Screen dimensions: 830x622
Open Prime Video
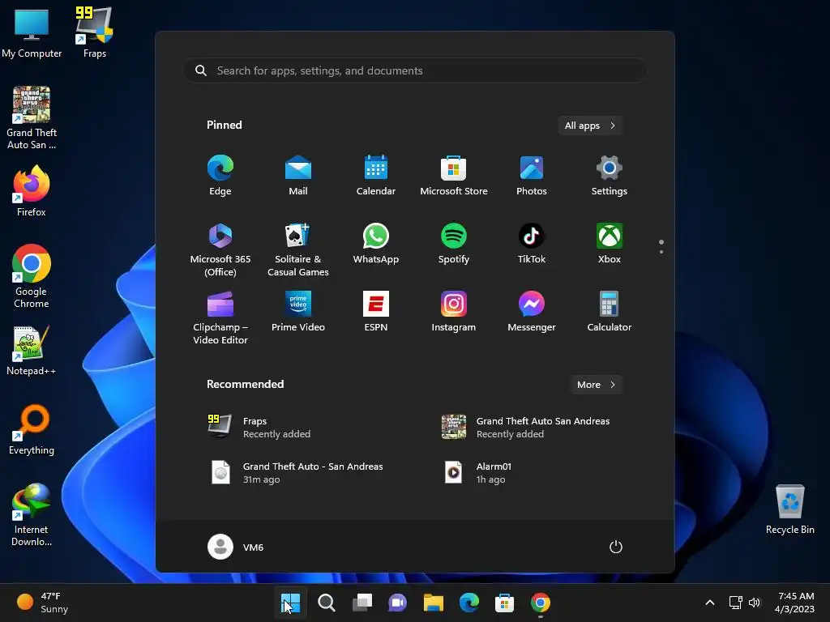(298, 312)
